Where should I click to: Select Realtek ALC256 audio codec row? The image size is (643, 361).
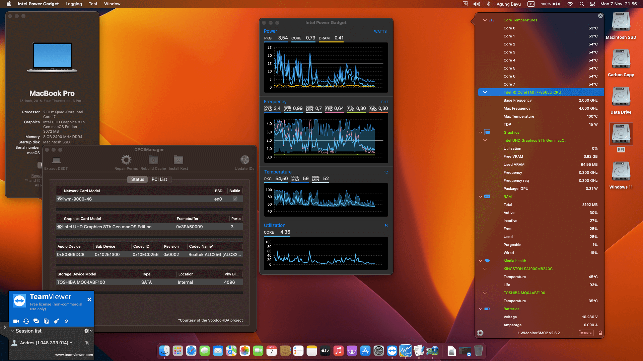point(149,254)
